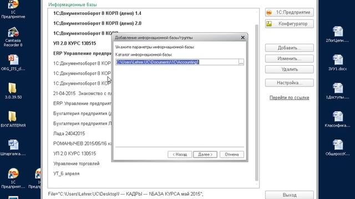Select the non-bold УП 2.0 КУРС 130515 entry
The width and height of the screenshot is (355, 199).
point(74,154)
